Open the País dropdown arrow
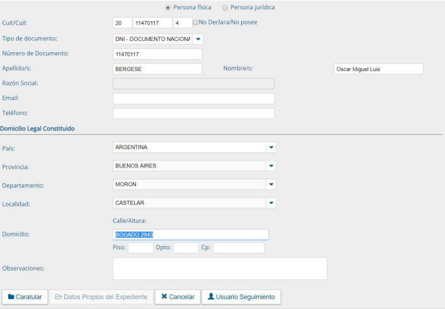445x309 pixels. [272, 147]
